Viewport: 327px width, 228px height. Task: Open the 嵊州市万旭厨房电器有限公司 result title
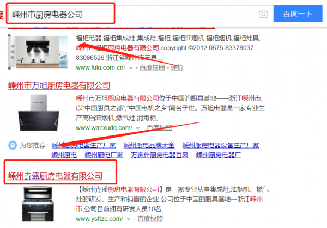click(59, 85)
